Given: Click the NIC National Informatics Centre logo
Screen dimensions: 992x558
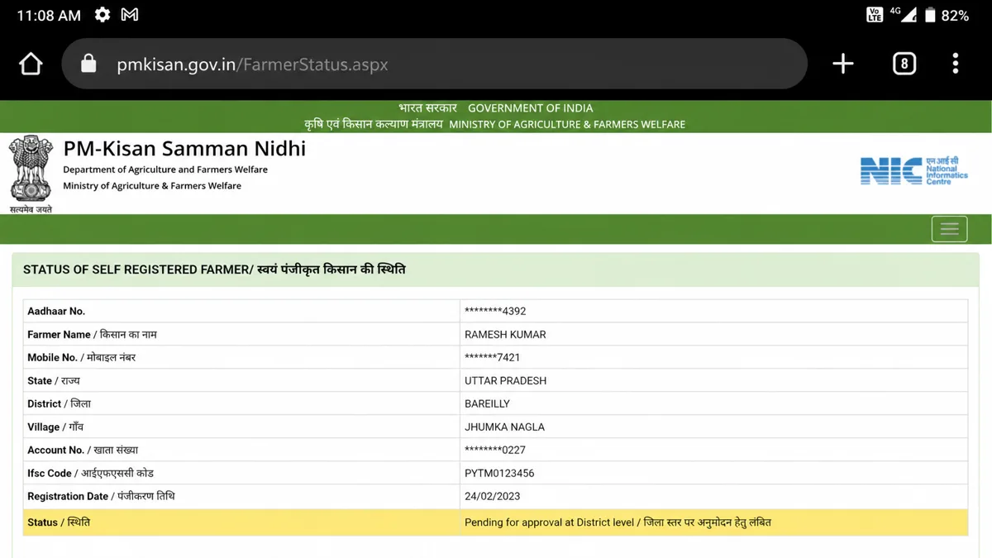Looking at the screenshot, I should (913, 171).
